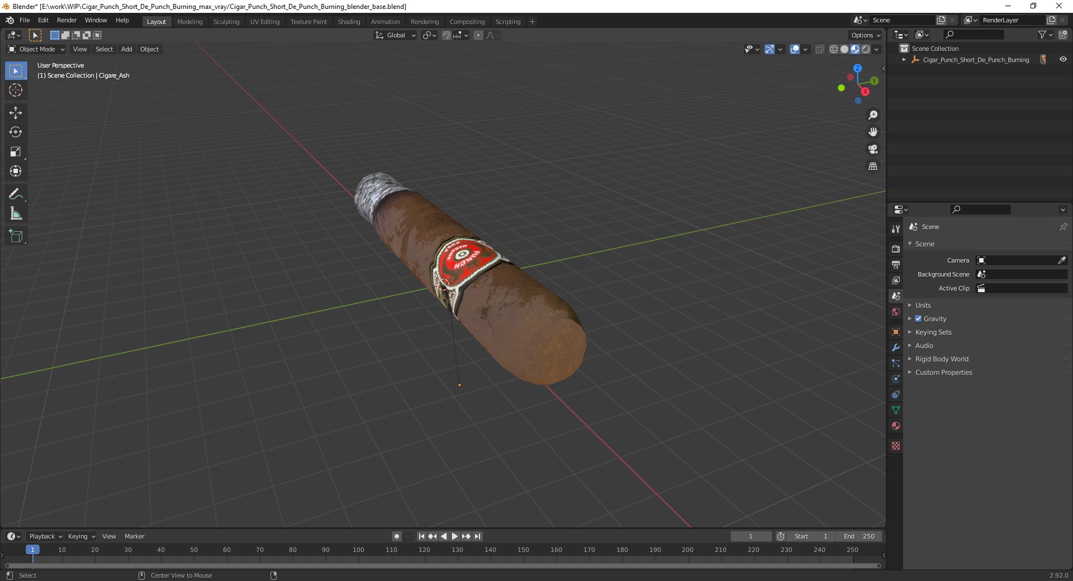Switch to the Shading workspace tab

coord(349,21)
